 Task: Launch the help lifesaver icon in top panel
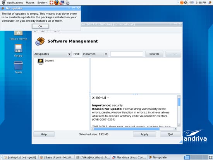pyautogui.click(x=52, y=3)
